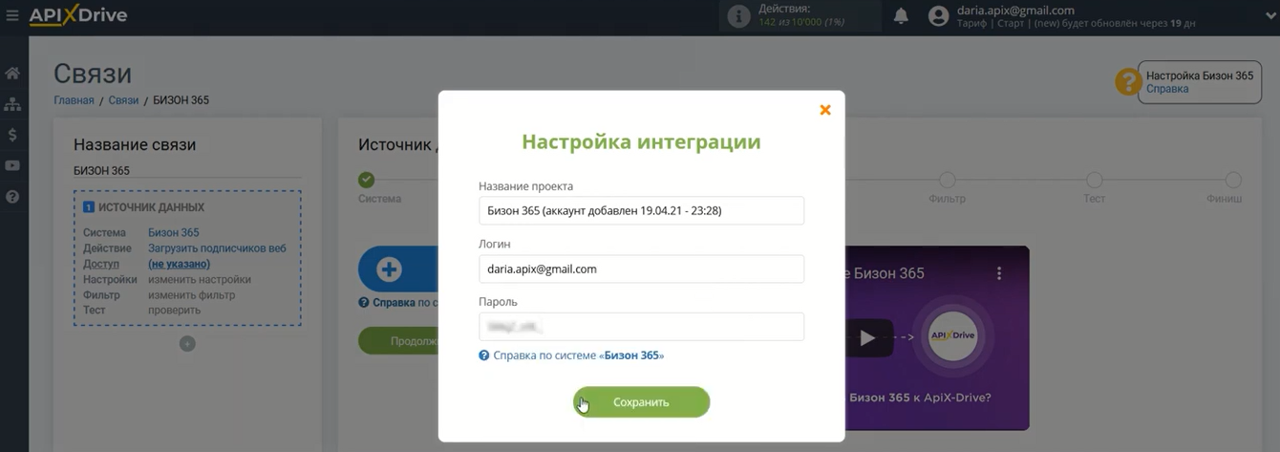The image size is (1280, 452).
Task: Select the Финиш step
Action: click(x=1233, y=180)
